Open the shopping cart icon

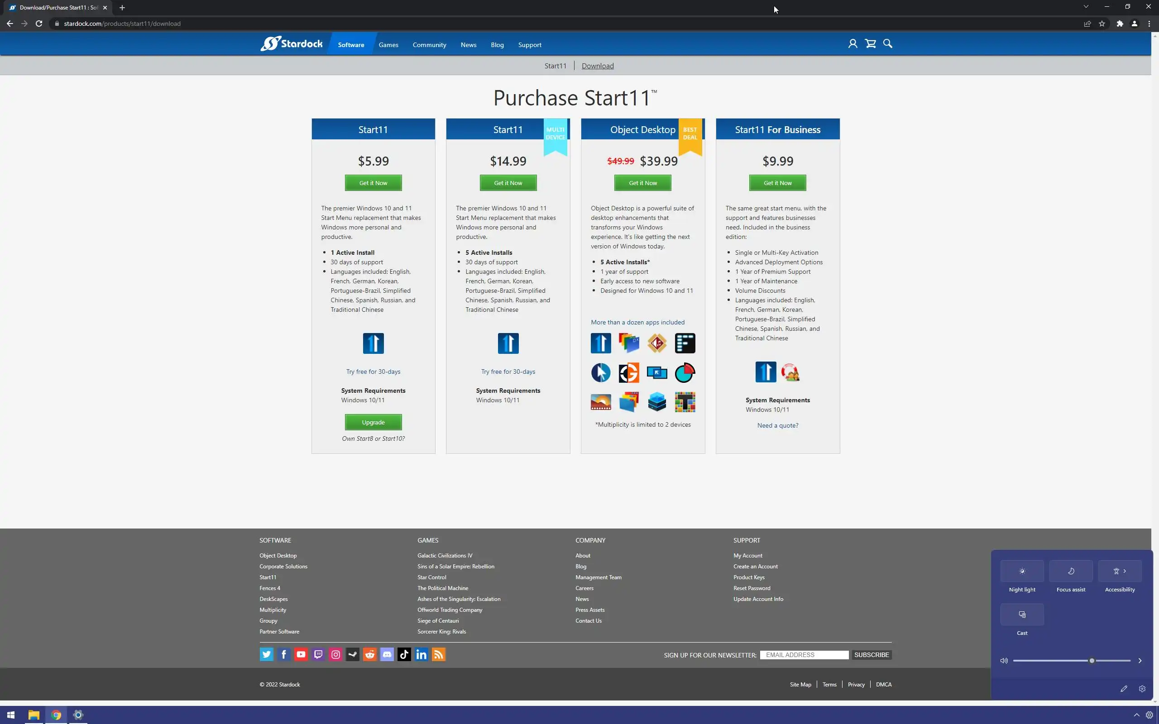[870, 43]
